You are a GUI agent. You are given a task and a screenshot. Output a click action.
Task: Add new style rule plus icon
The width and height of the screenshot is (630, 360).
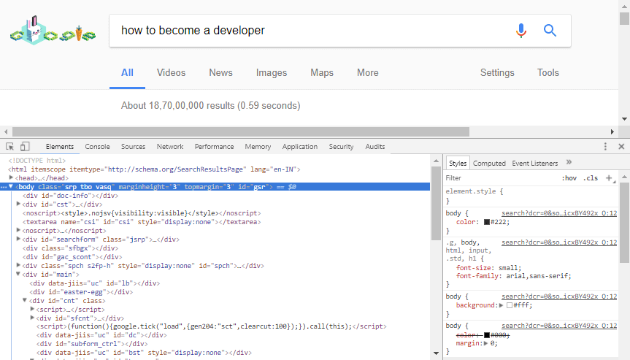609,178
